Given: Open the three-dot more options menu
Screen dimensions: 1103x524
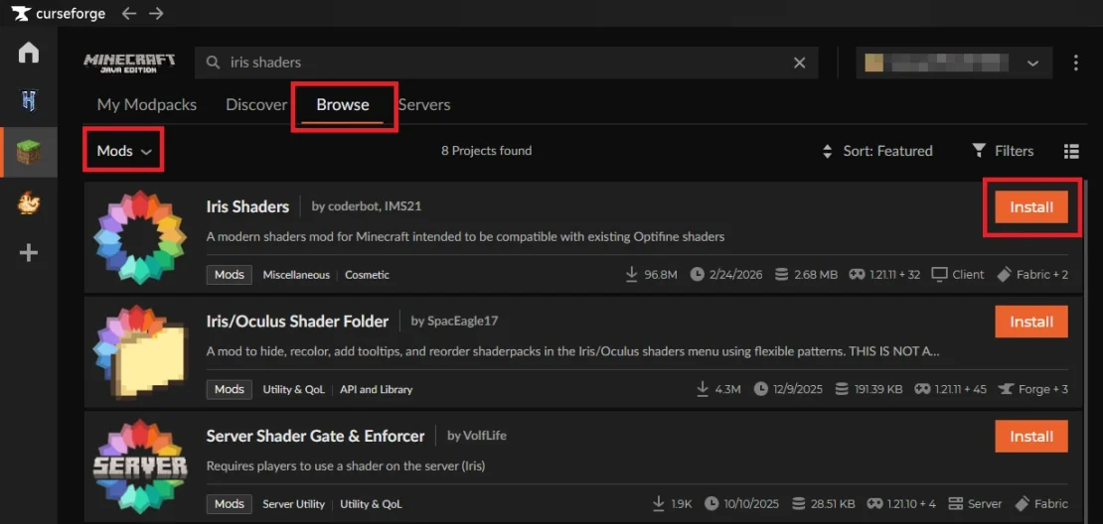Looking at the screenshot, I should coord(1075,63).
